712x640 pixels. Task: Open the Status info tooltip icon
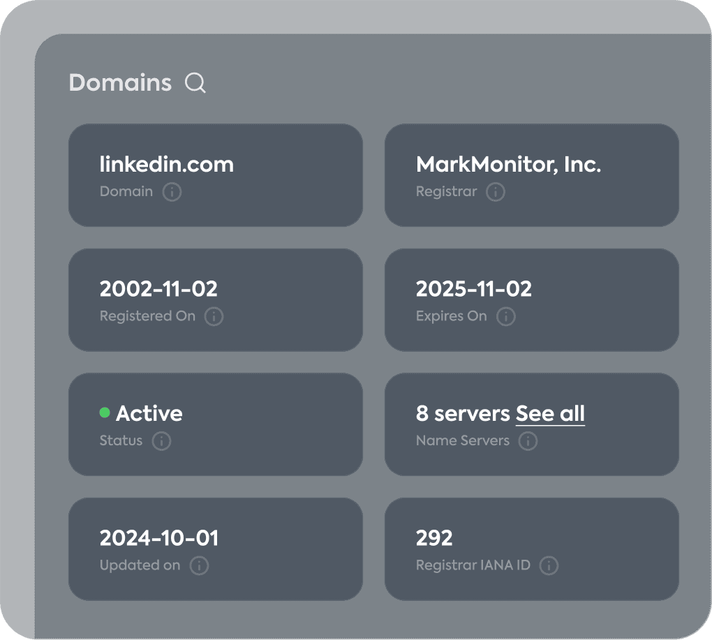pyautogui.click(x=161, y=441)
